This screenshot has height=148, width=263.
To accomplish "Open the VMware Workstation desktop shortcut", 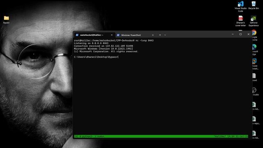I will pyautogui.click(x=255, y=64).
